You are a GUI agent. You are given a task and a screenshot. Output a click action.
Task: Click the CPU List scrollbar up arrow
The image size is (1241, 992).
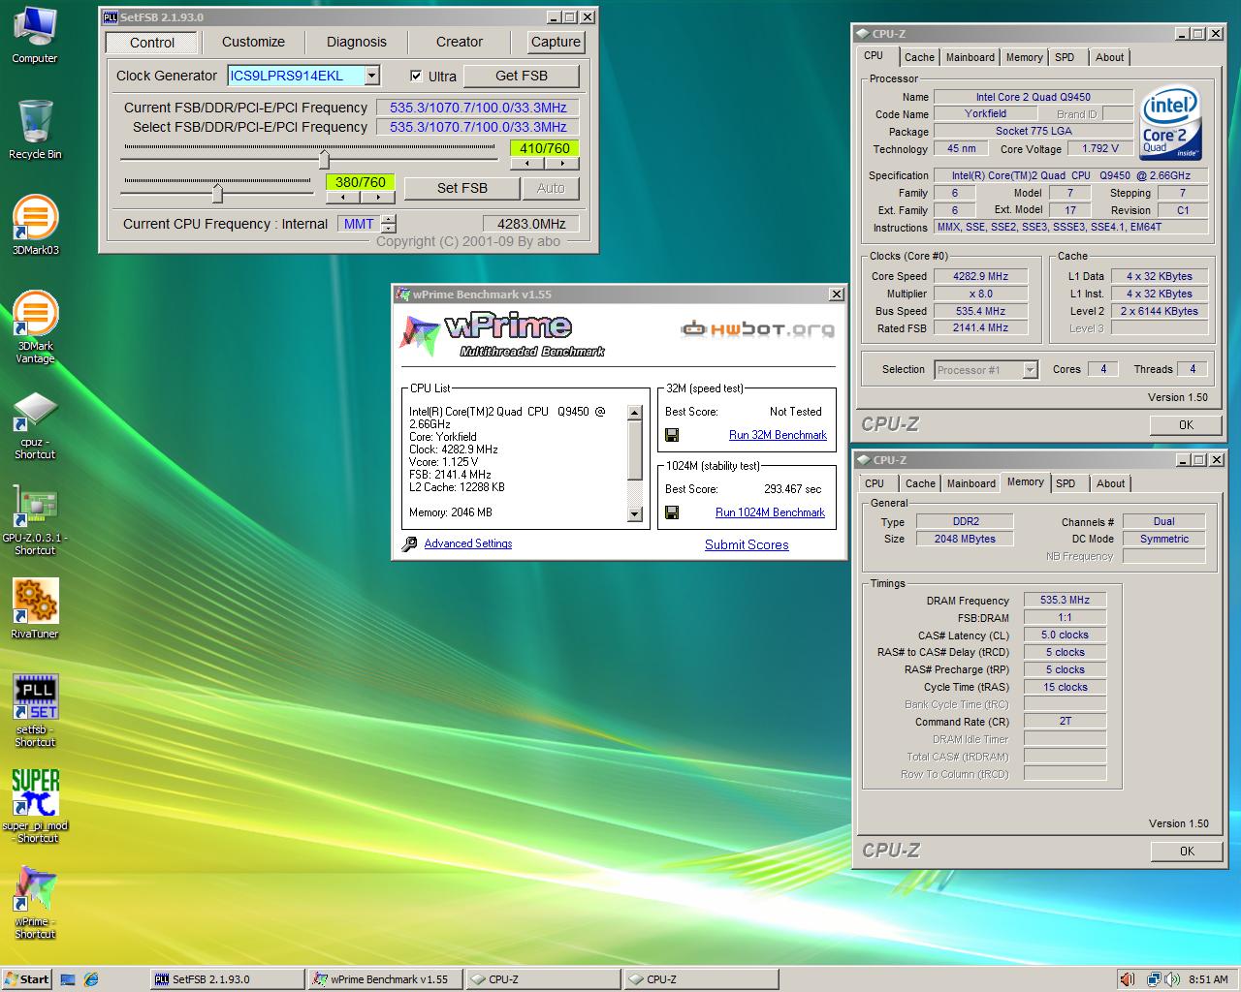(635, 413)
